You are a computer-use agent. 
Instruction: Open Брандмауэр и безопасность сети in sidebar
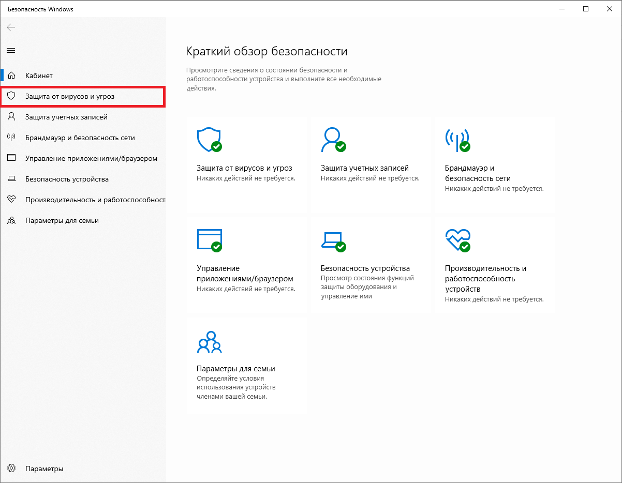83,138
